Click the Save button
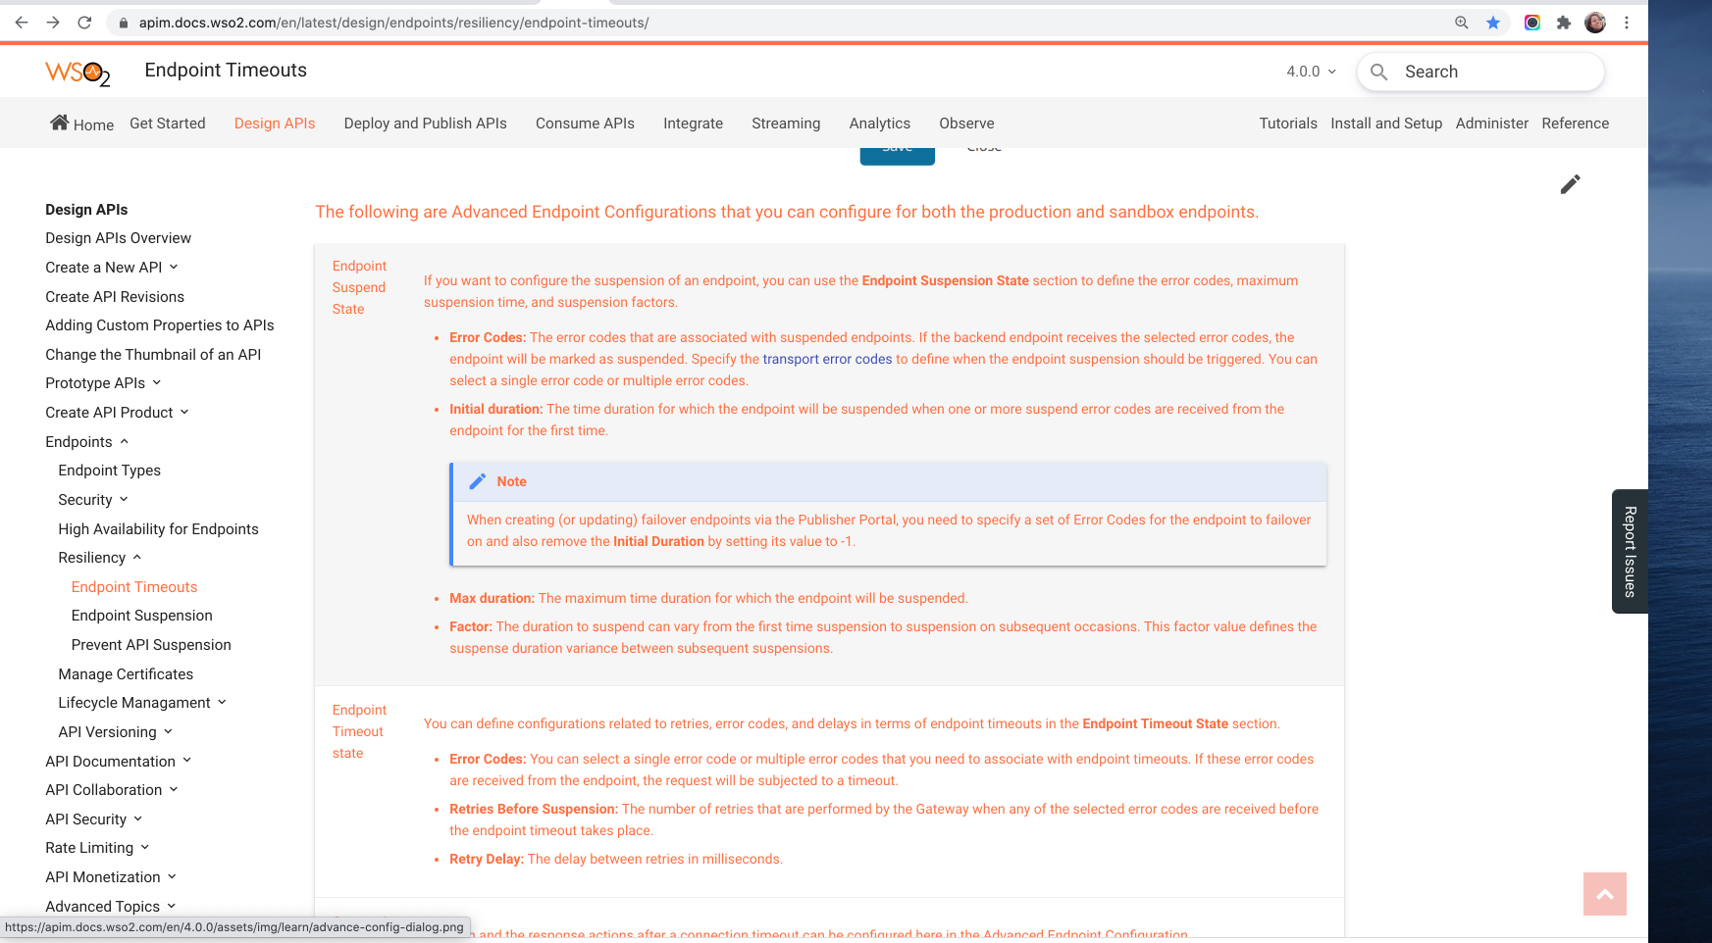 click(897, 149)
